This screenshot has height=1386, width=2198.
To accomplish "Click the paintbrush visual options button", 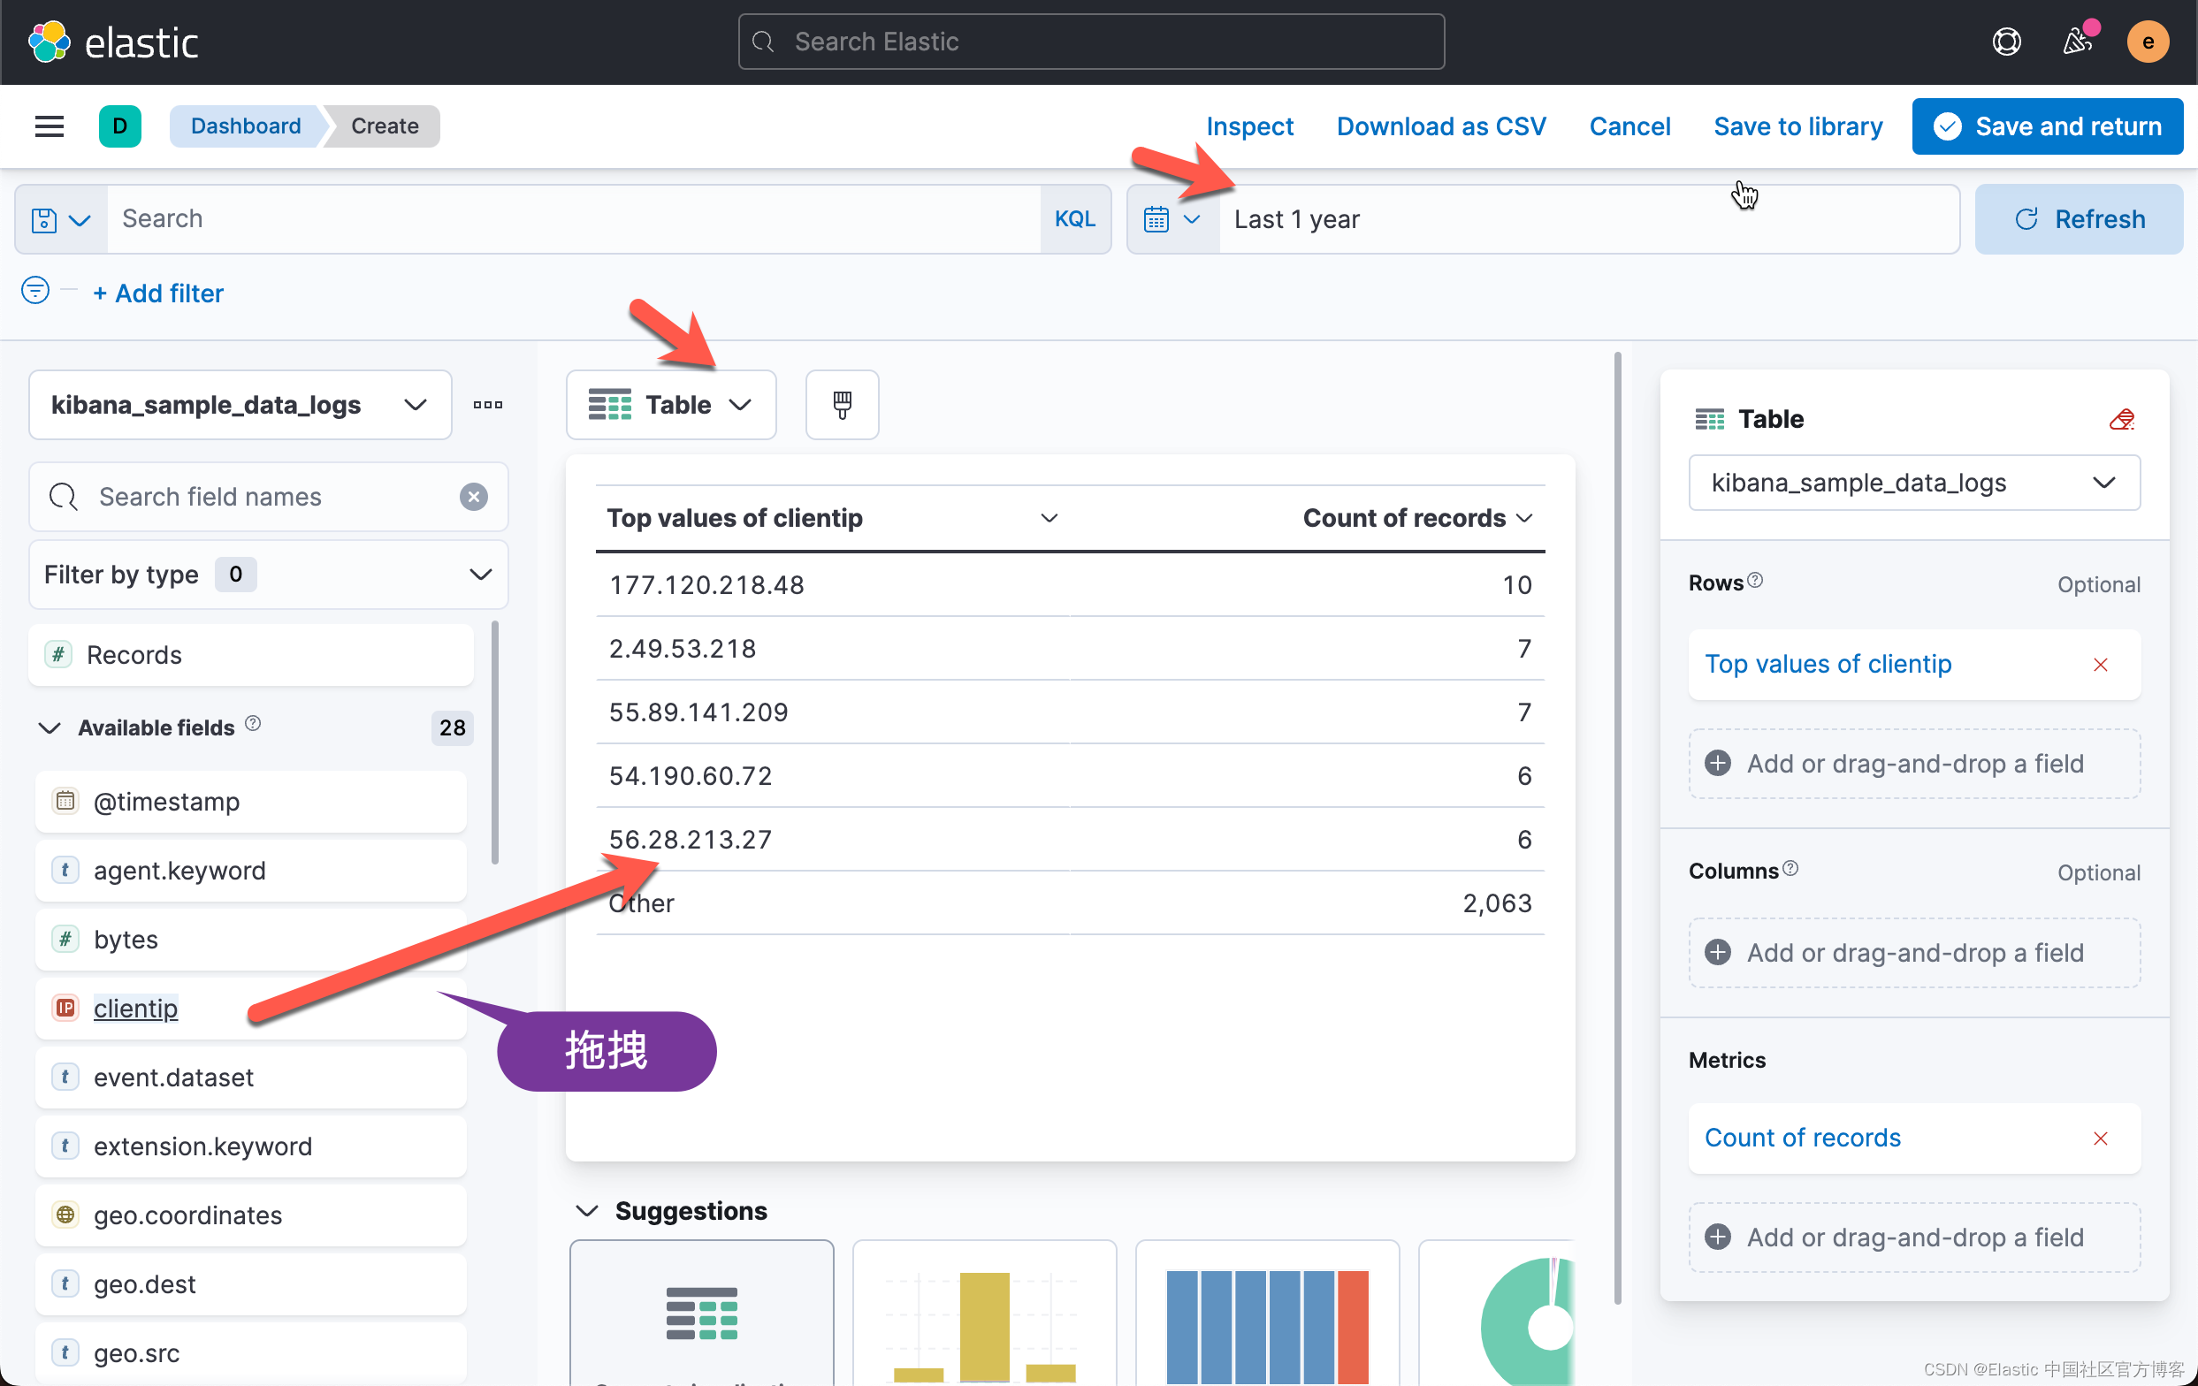I will tap(842, 405).
